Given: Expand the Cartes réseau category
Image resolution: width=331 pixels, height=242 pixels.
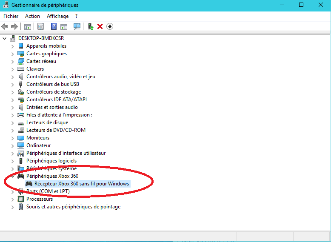Looking at the screenshot, I should coord(13,61).
